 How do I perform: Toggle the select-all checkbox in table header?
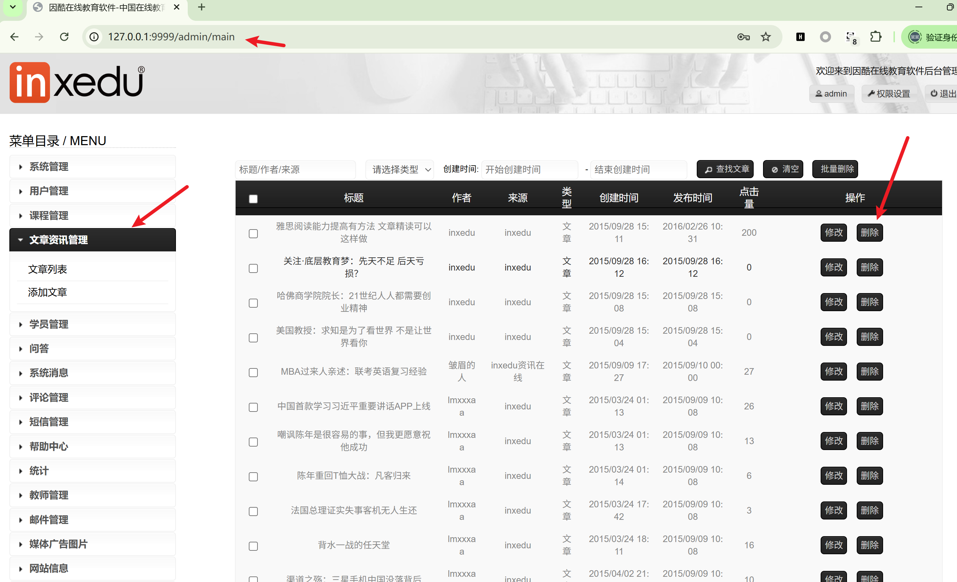(253, 199)
